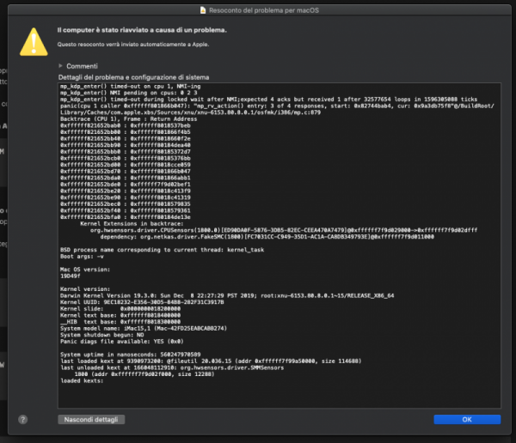516x443 pixels.
Task: Click the '19D49f' build line
Action: coord(71,276)
